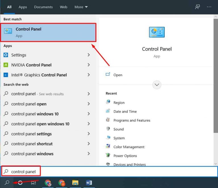Viewport: 218px width, 188px height.
Task: Select 'control panel settings' suggestion text
Action: [x=32, y=134]
